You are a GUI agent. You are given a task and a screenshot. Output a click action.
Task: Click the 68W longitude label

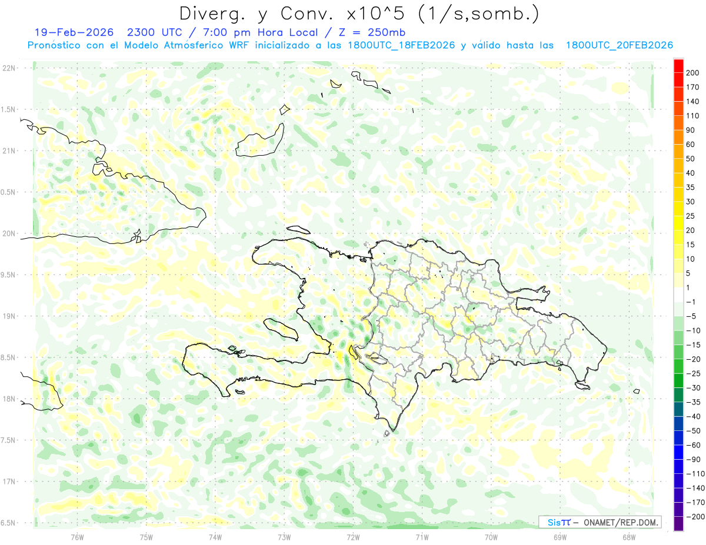629,537
